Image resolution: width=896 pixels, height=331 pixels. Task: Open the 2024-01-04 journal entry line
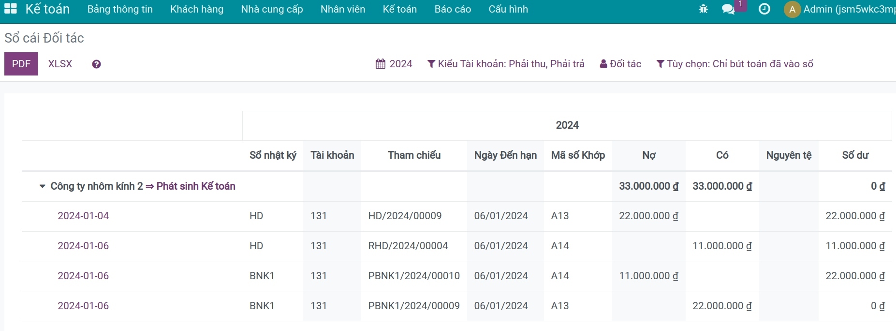click(83, 216)
